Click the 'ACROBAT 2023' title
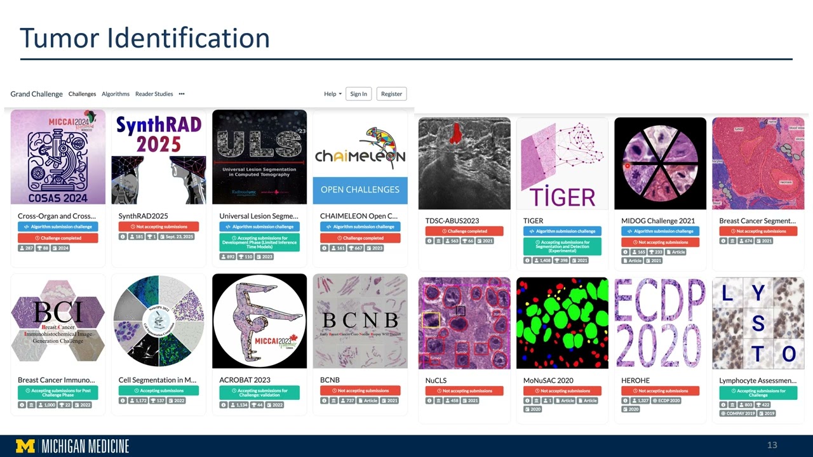This screenshot has height=457, width=813. [245, 380]
